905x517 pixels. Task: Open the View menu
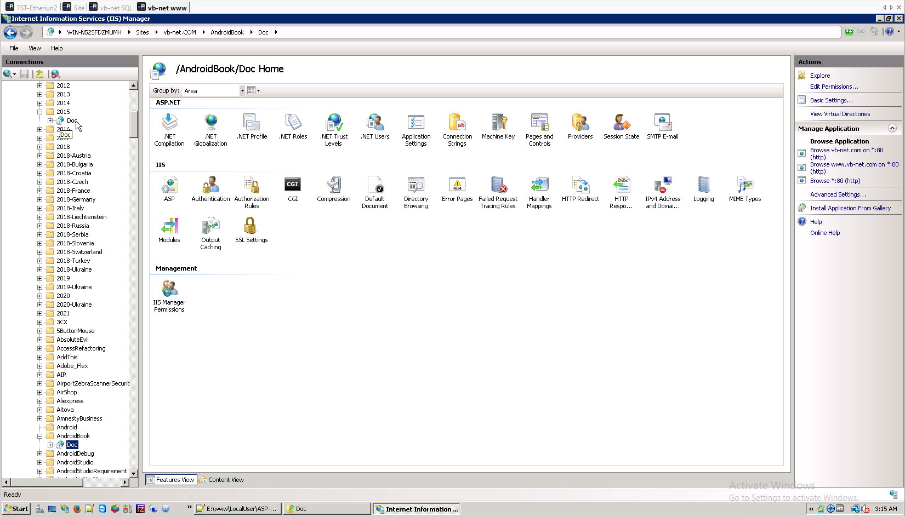coord(35,48)
